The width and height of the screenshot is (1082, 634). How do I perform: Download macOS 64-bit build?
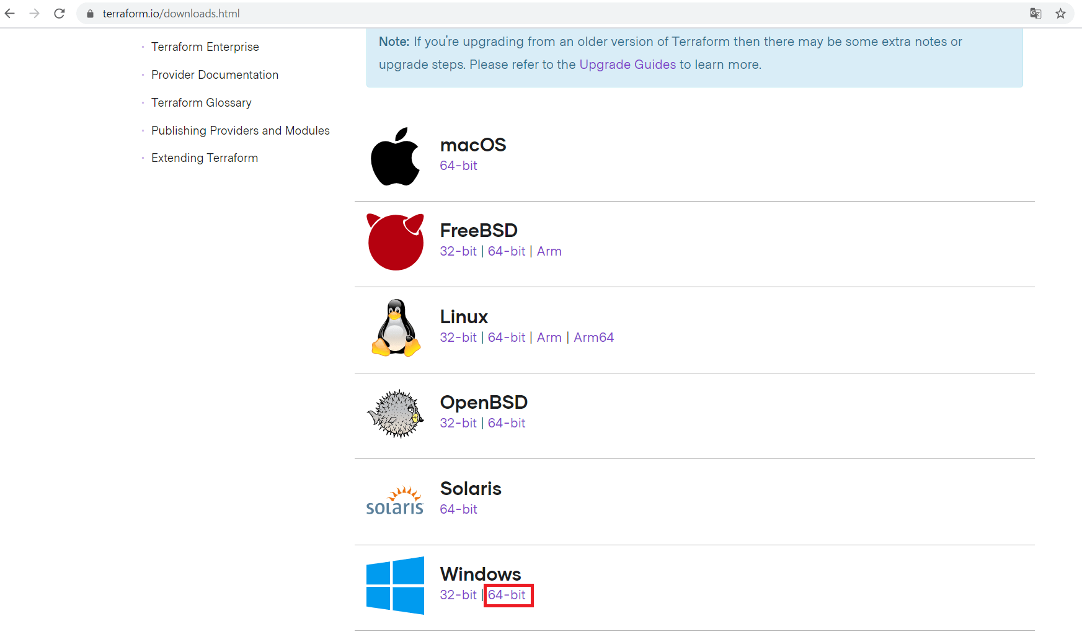click(458, 166)
